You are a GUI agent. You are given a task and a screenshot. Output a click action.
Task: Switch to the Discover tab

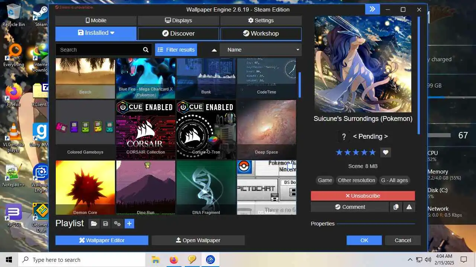[x=178, y=33]
